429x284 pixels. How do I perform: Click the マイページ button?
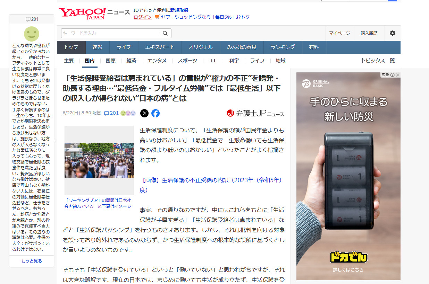tap(339, 33)
